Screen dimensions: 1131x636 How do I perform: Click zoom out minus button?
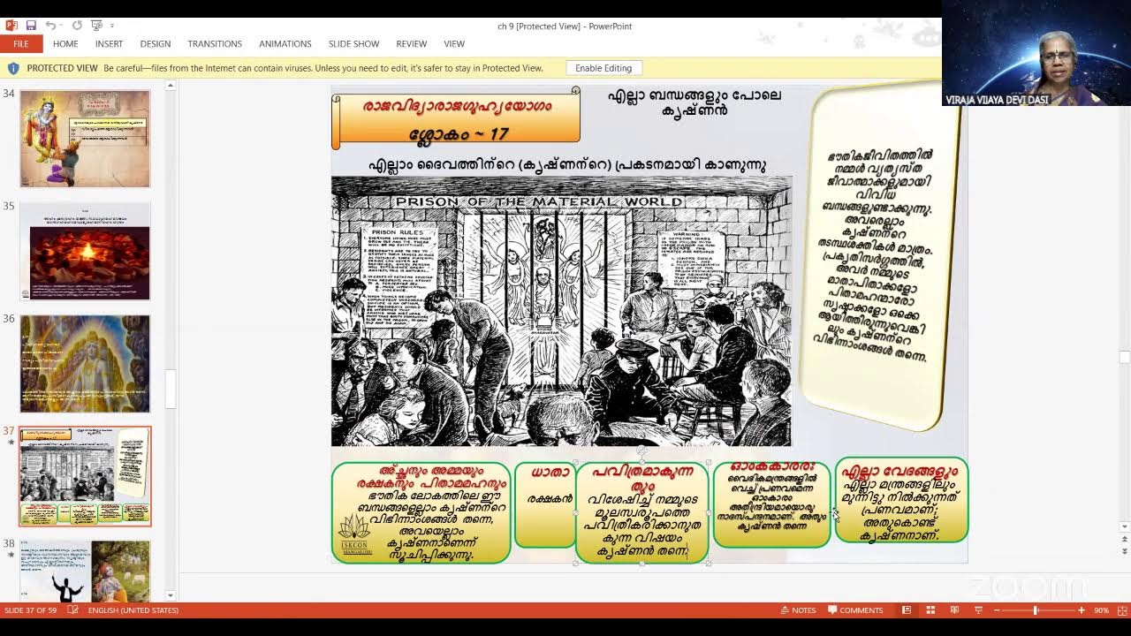[x=997, y=610]
